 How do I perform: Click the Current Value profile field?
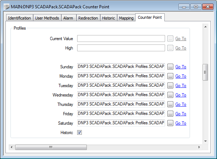click(121, 39)
